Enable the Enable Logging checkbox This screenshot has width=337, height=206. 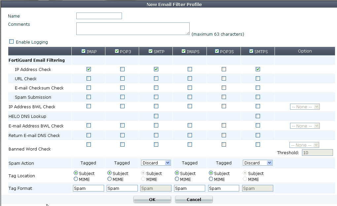tap(12, 42)
